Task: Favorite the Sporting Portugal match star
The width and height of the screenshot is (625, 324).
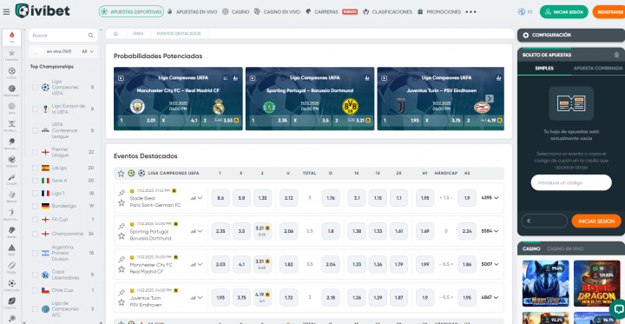Action: coord(122,236)
